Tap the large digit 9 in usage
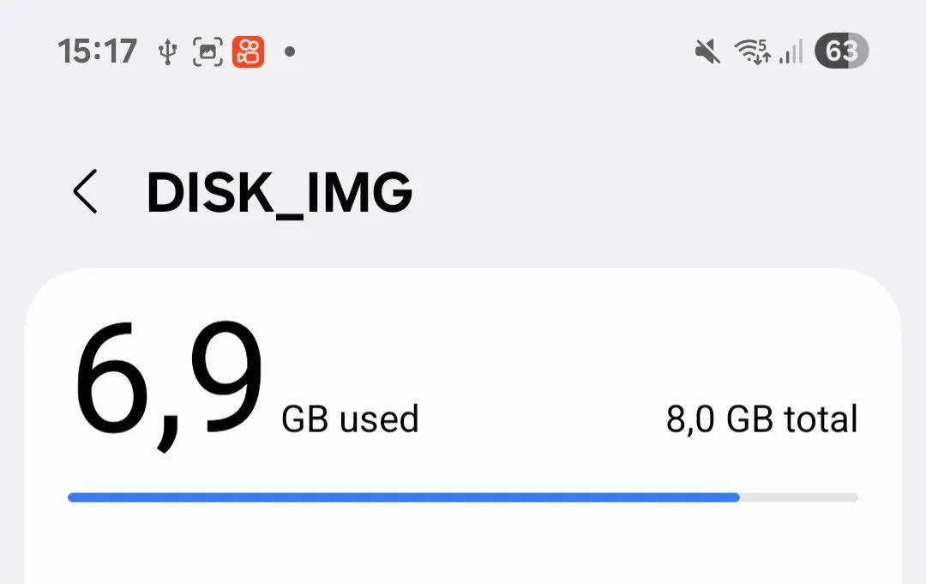The height and width of the screenshot is (584, 926). click(223, 382)
